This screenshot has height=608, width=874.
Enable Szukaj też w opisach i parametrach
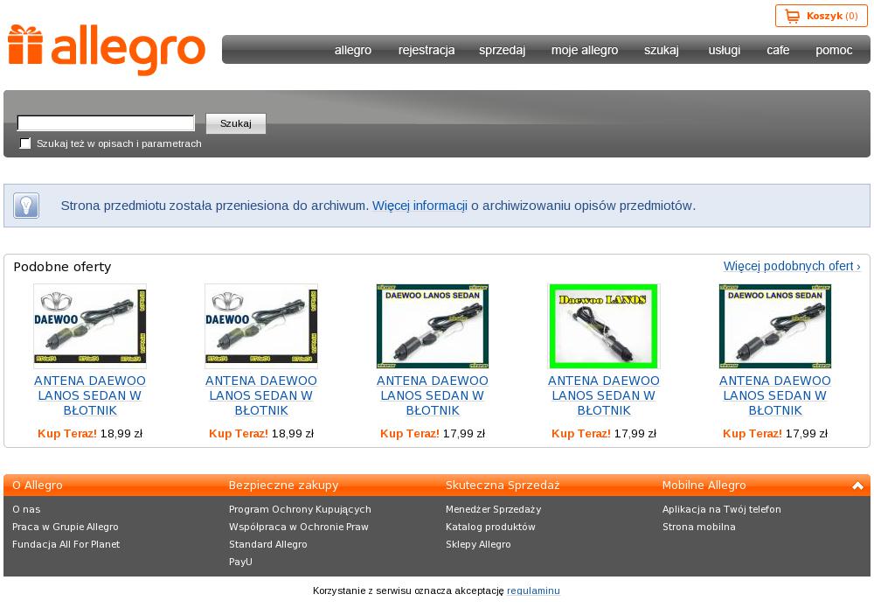click(25, 143)
